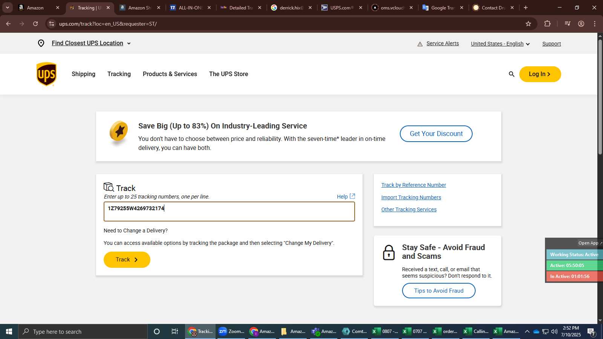Open Zoom app on taskbar
The height and width of the screenshot is (339, 603).
(231, 331)
